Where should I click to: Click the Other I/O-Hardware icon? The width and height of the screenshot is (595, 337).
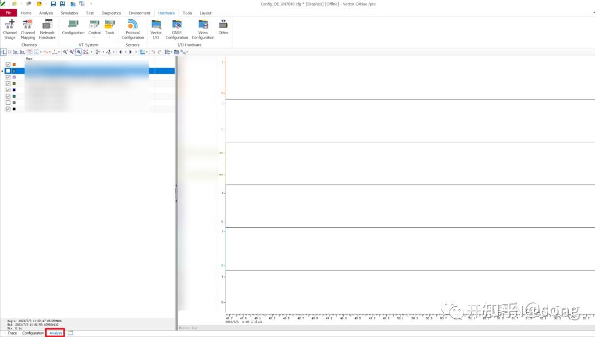click(223, 27)
